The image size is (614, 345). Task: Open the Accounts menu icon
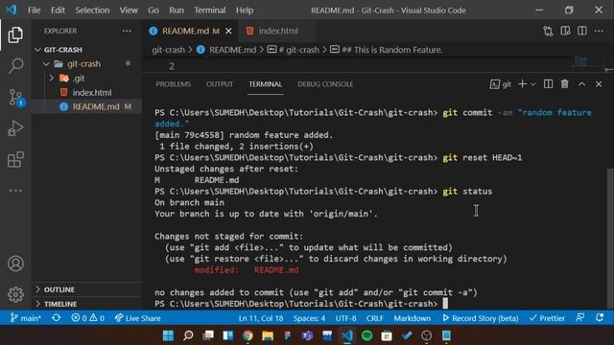pos(15,264)
